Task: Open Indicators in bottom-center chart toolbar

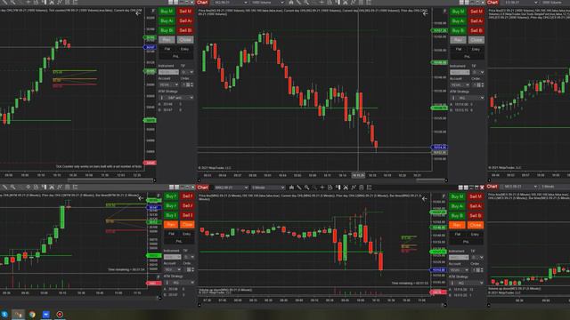Action: (346, 188)
